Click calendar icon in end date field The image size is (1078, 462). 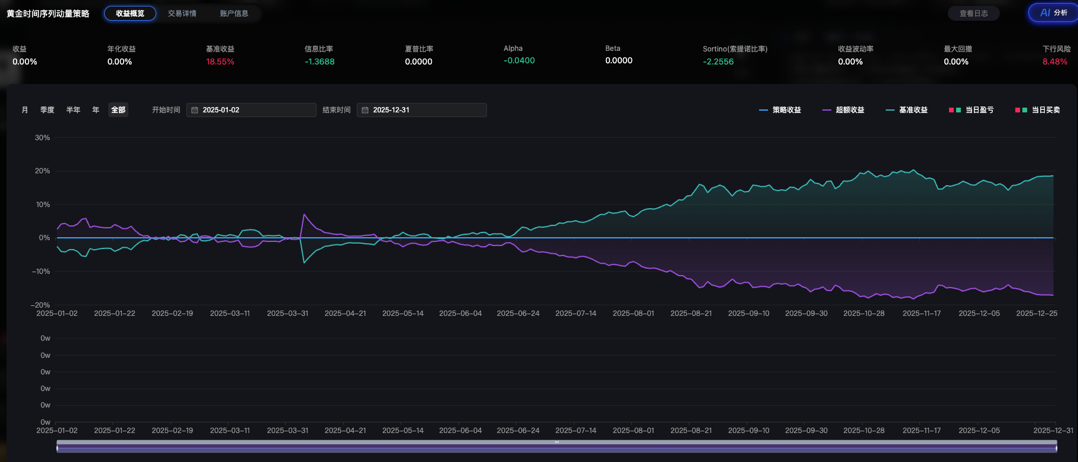[365, 110]
